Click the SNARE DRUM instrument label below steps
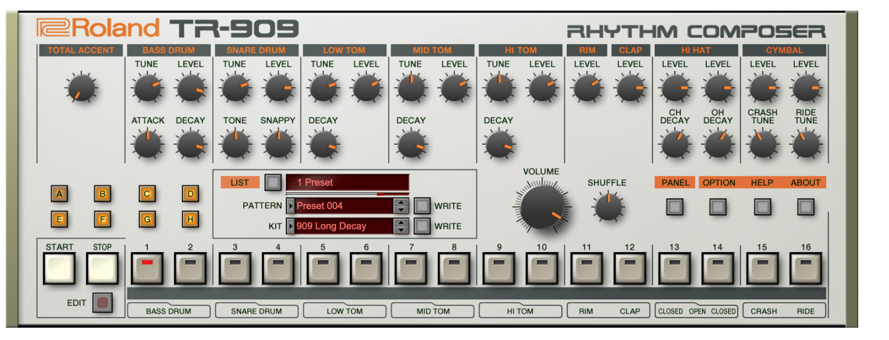The image size is (889, 340). pos(257,311)
